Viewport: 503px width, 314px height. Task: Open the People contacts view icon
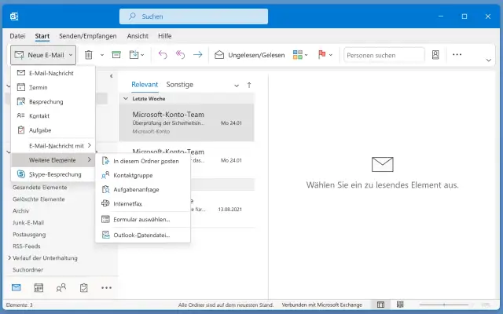[x=61, y=288]
